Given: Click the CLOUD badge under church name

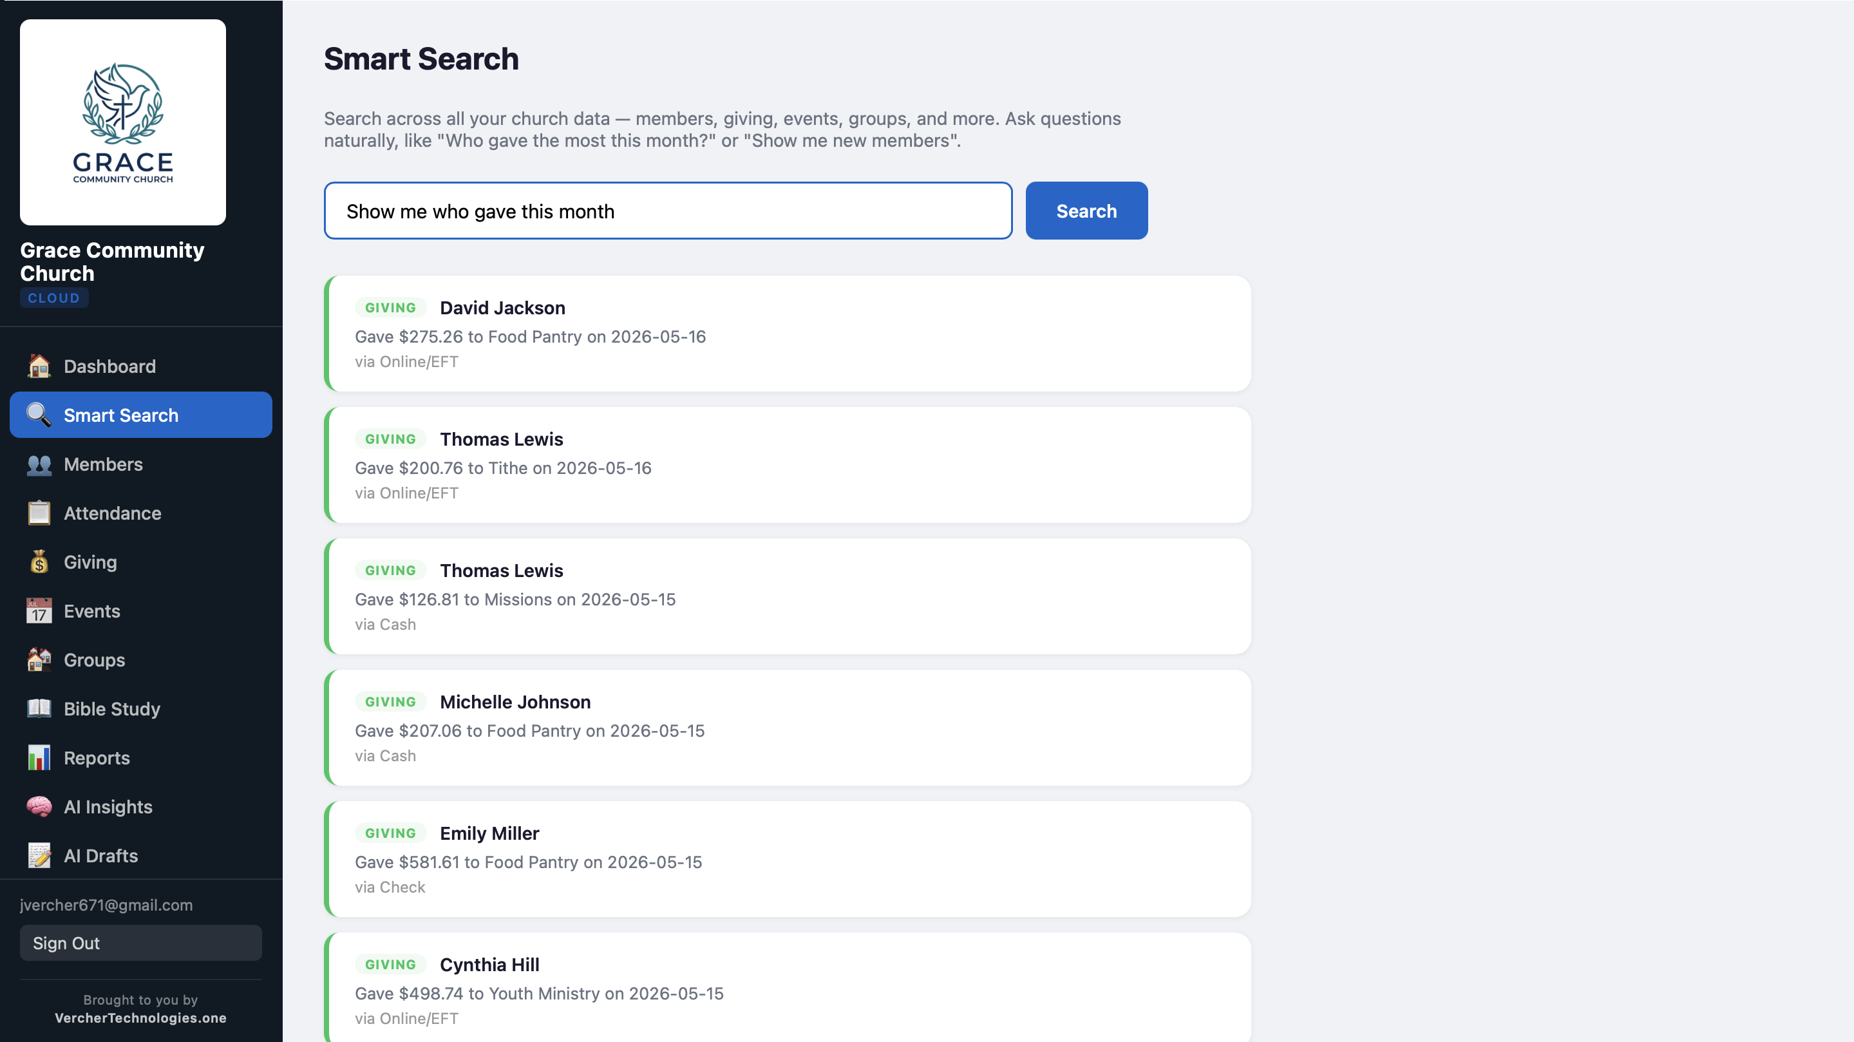Looking at the screenshot, I should pos(53,297).
